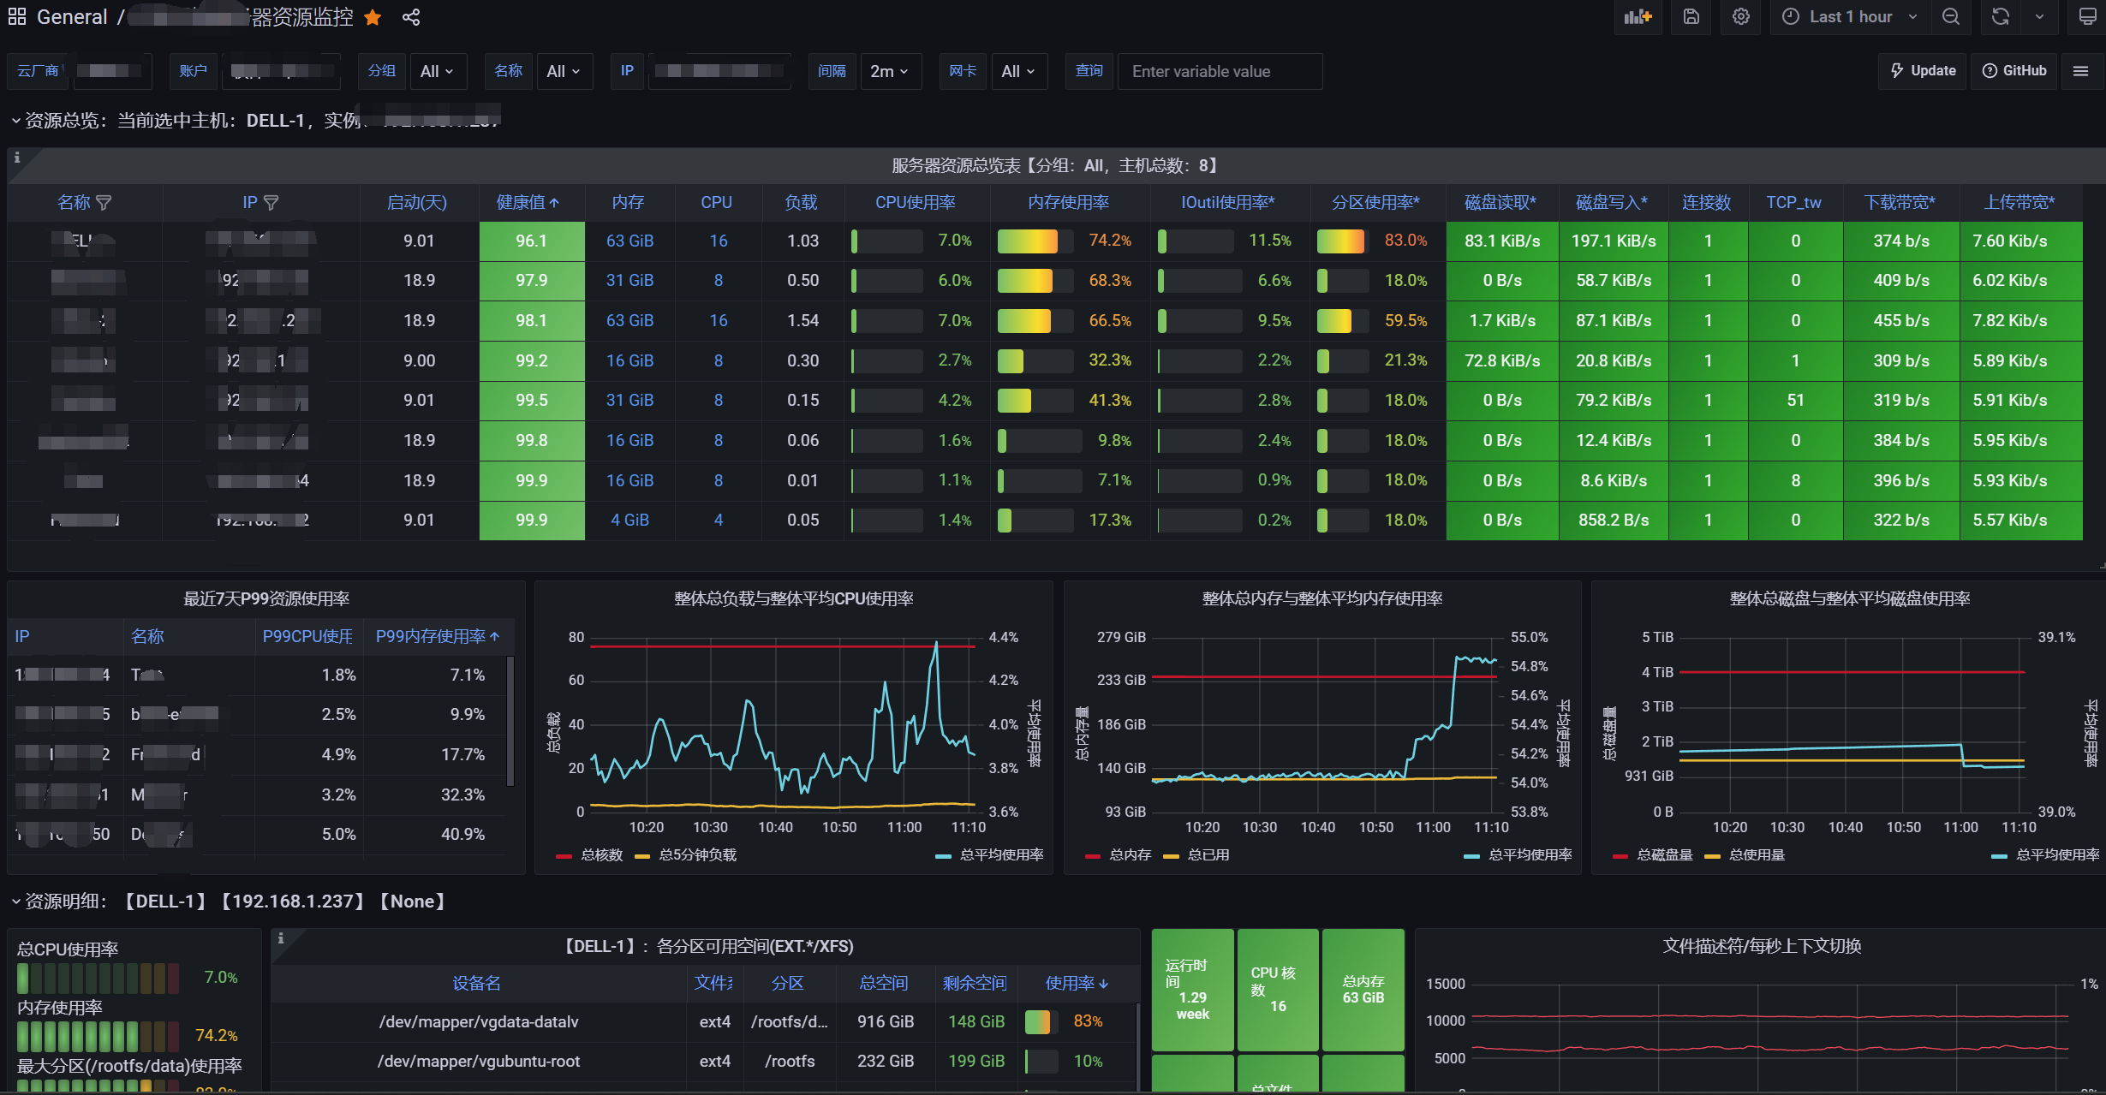This screenshot has height=1095, width=2106.
Task: Open 整体总负载与整体平均CPU使用率 panel title menu
Action: pos(794,598)
